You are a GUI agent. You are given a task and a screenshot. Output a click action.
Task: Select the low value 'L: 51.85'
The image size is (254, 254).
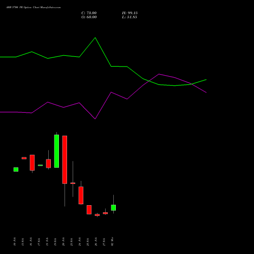pos(130,17)
